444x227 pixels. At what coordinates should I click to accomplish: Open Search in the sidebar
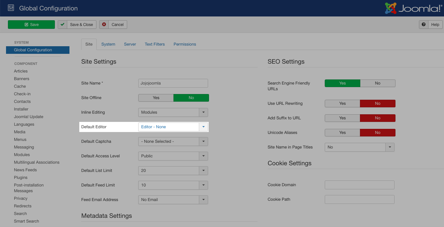(x=20, y=214)
